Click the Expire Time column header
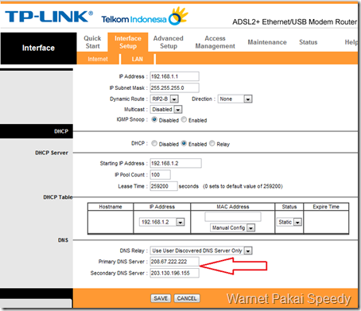Viewport: 361px width, 311px height. point(326,207)
